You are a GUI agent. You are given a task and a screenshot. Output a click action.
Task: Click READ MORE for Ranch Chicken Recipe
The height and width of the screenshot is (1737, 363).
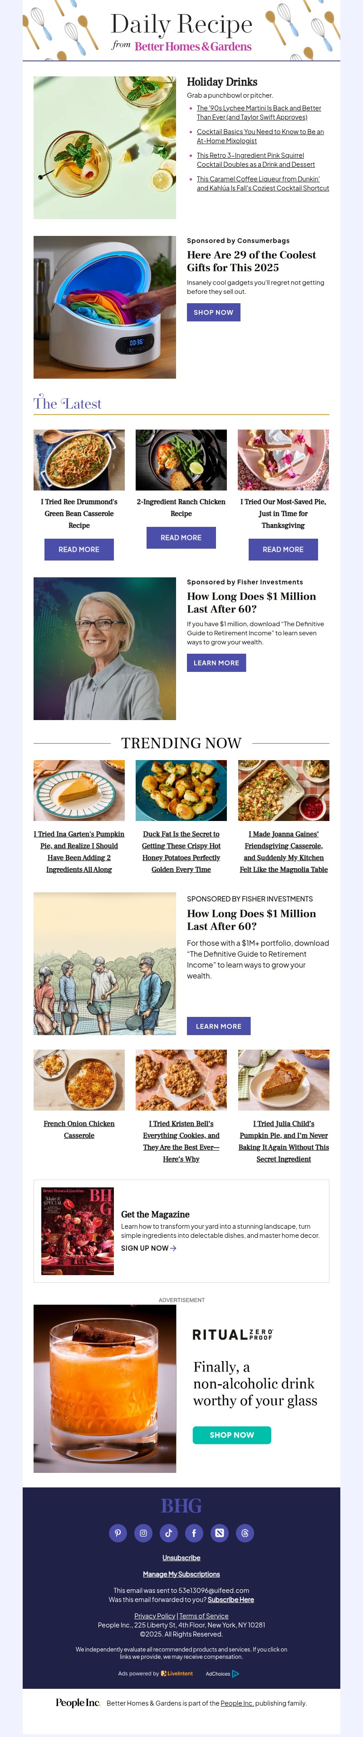point(181,537)
